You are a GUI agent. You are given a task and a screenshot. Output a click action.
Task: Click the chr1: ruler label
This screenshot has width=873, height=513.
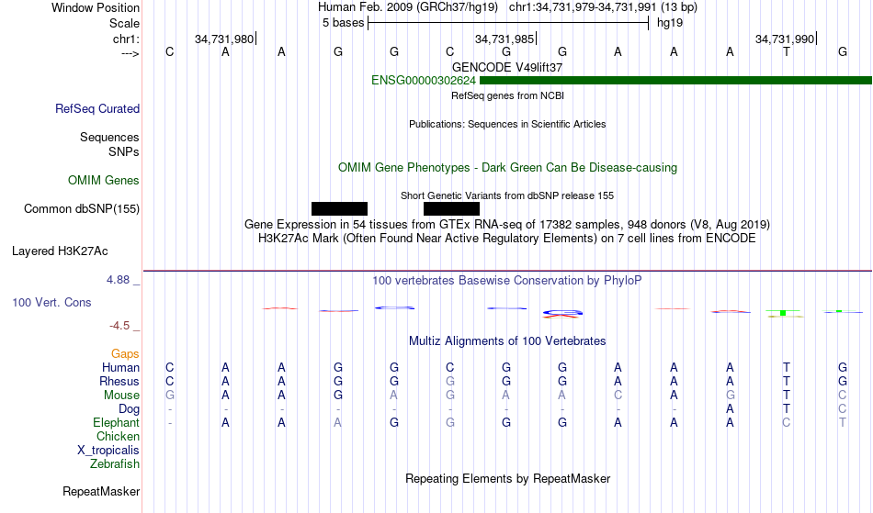click(x=126, y=39)
